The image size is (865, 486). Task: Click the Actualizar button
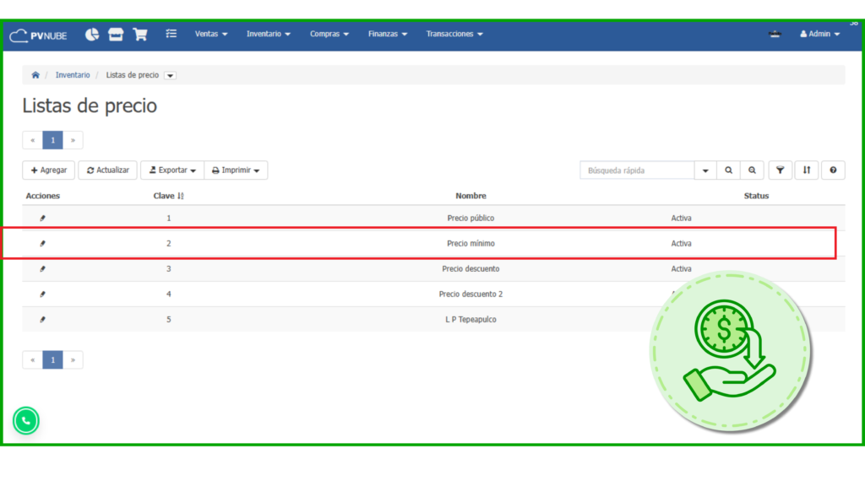(x=108, y=170)
